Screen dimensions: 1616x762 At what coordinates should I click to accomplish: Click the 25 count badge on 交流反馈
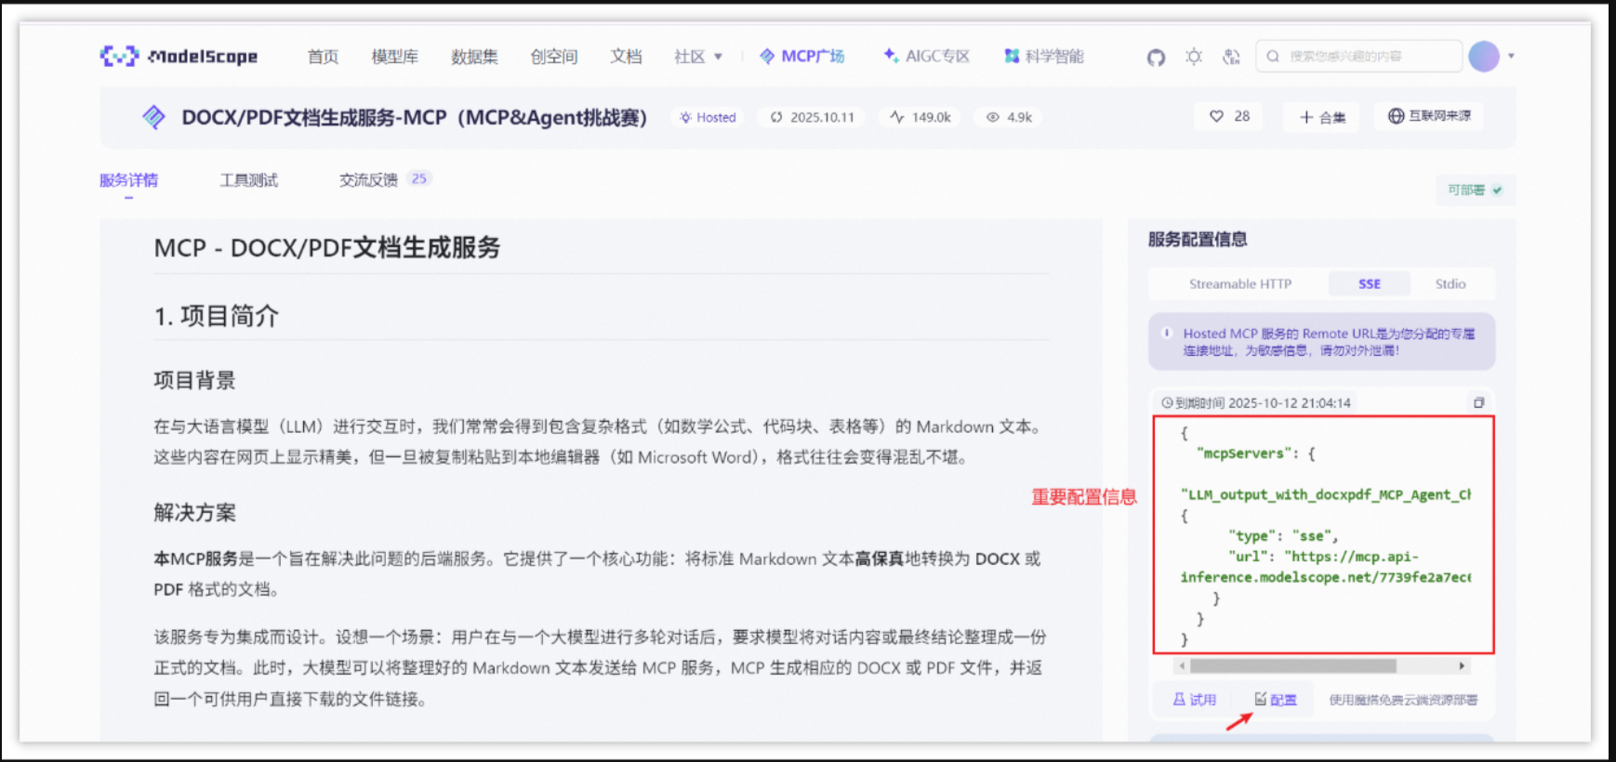[x=419, y=178]
